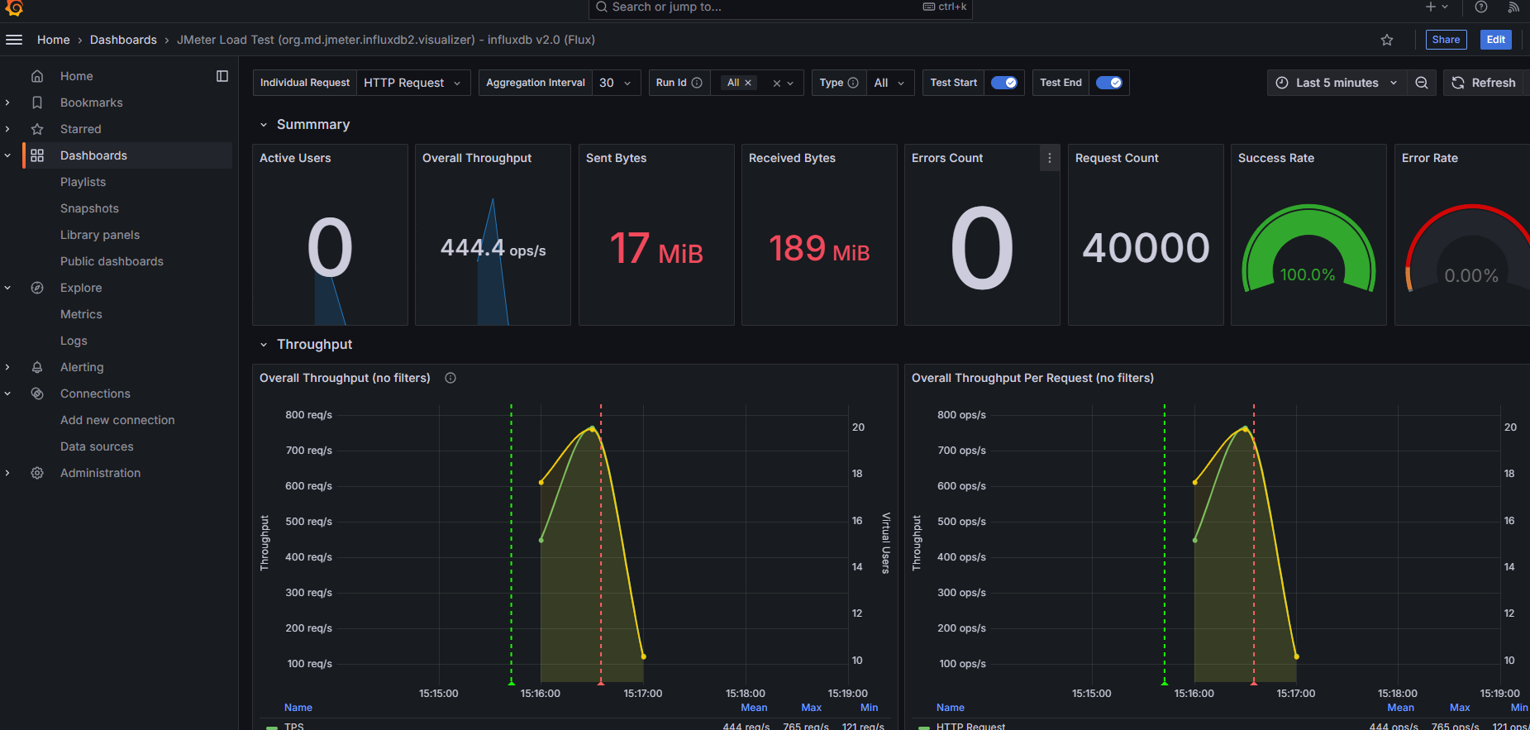Click the Administration gear icon
1530x730 pixels.
[37, 473]
